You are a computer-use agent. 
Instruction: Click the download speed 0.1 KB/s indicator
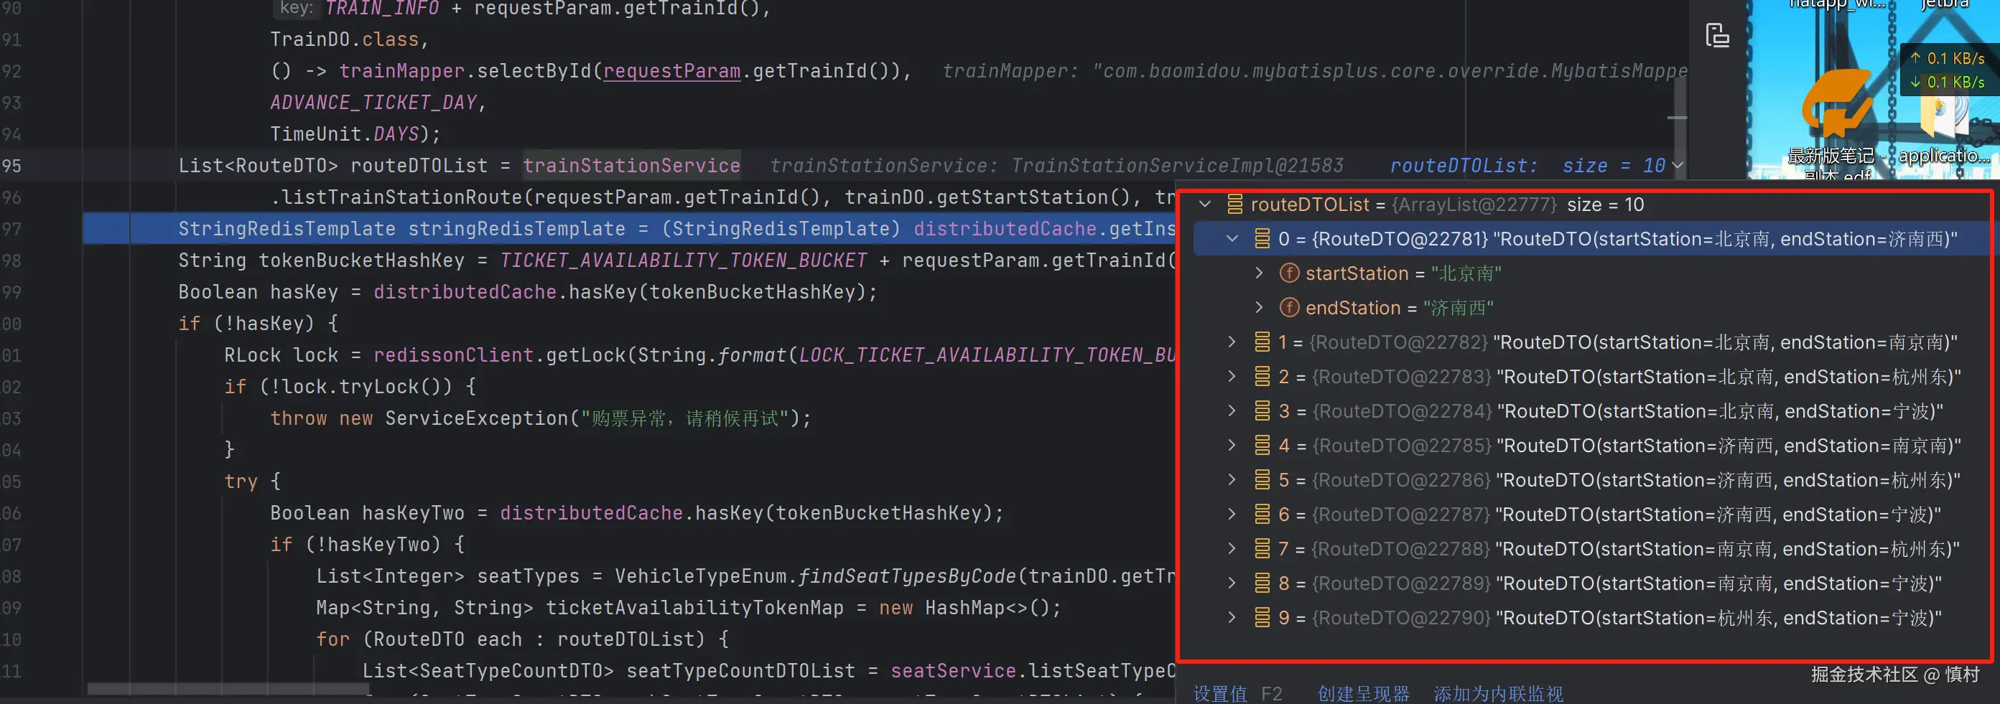click(1947, 82)
